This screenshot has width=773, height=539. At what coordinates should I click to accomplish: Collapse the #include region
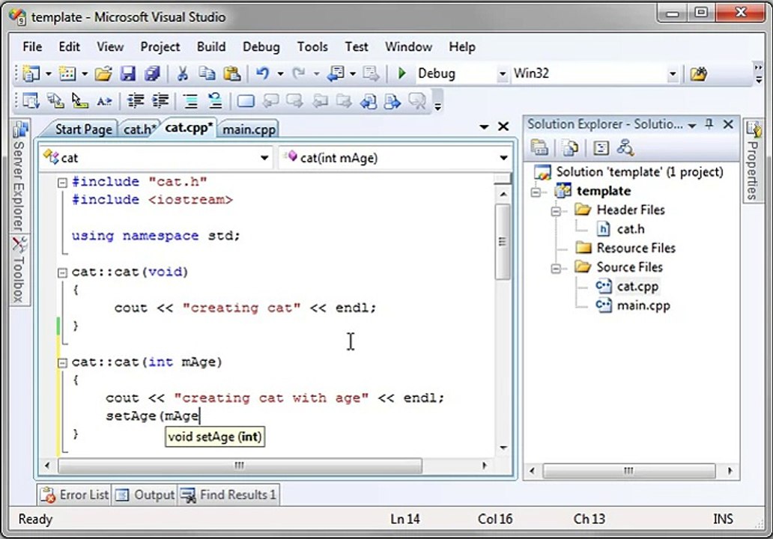pos(62,183)
